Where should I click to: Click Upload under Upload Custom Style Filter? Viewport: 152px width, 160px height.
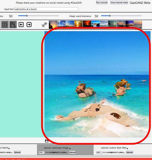(129, 152)
